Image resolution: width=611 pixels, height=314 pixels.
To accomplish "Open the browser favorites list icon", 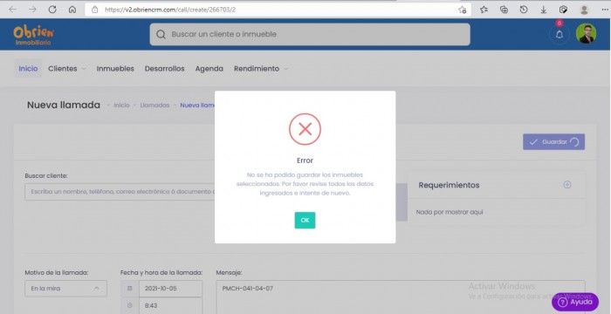I will click(x=484, y=10).
